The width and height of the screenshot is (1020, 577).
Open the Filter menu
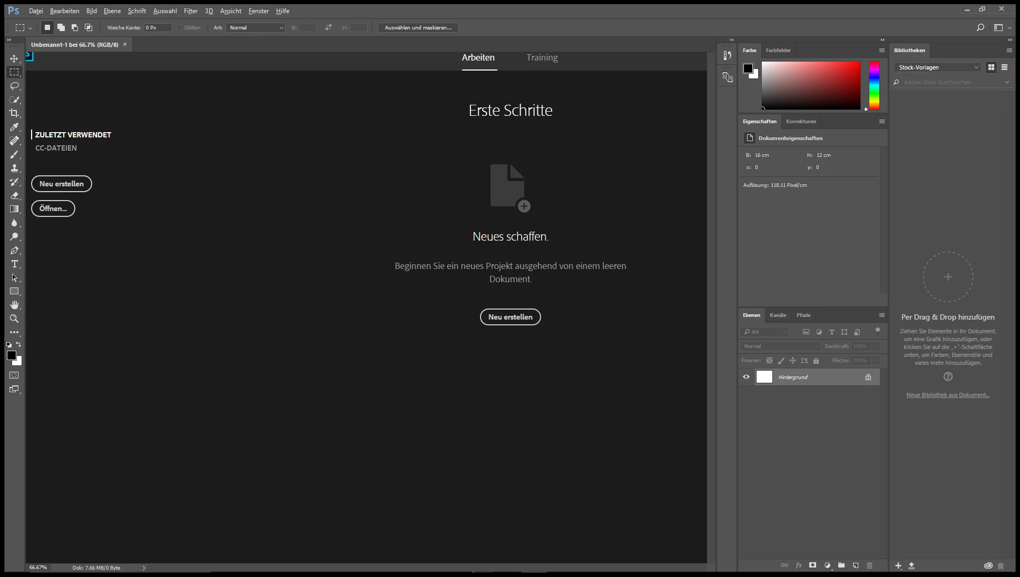pyautogui.click(x=190, y=11)
